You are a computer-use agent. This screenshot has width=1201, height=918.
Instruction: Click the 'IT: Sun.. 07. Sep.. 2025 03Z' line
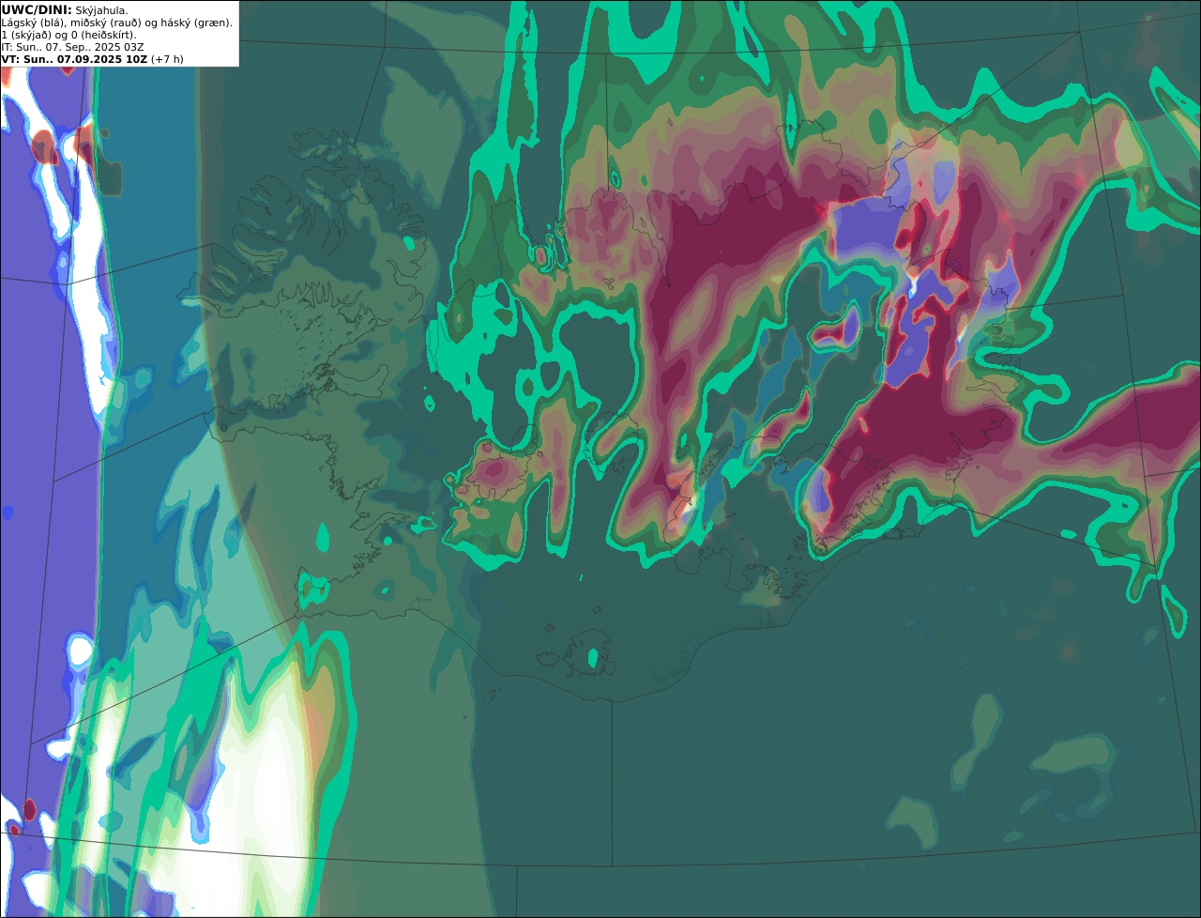(72, 47)
